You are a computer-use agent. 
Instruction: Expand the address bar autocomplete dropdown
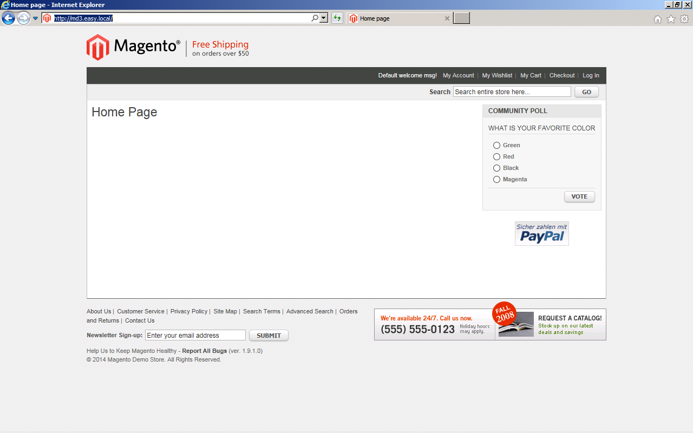pos(324,18)
